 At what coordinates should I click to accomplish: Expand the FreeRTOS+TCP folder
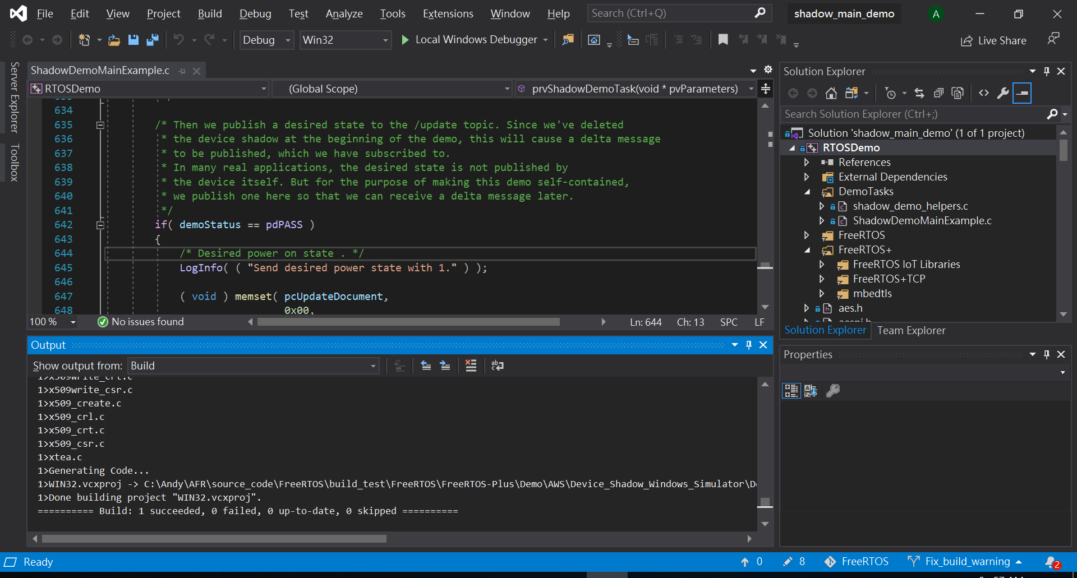pos(822,279)
